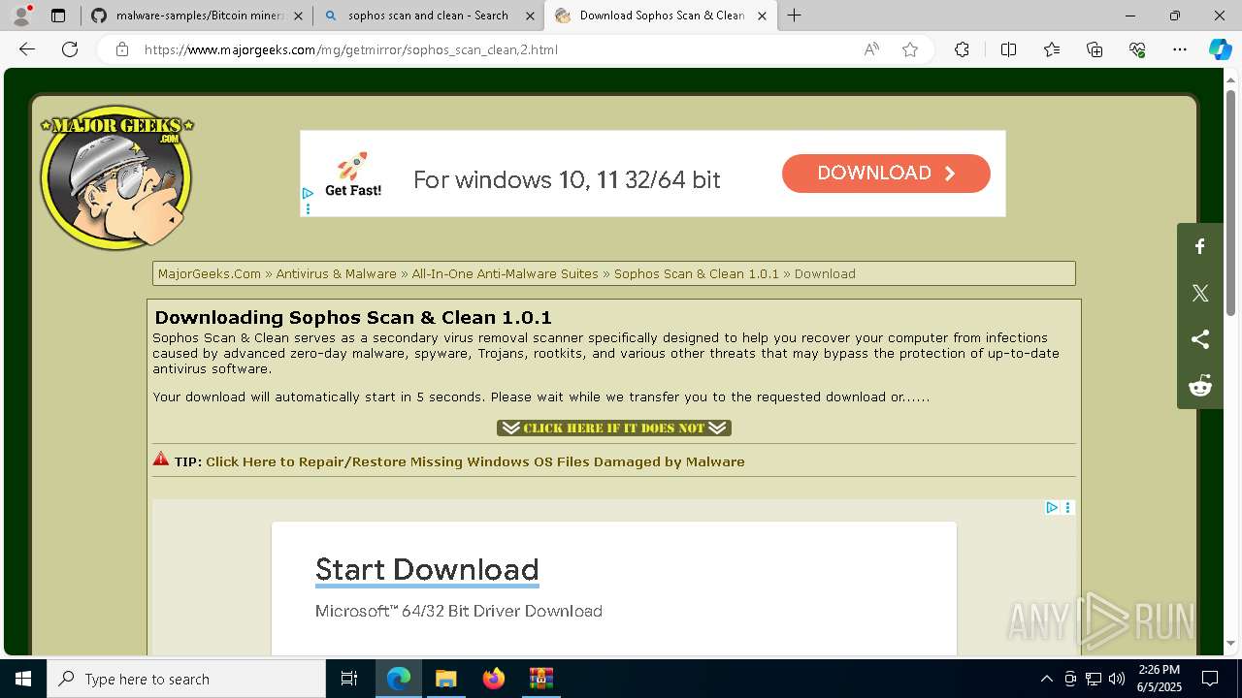Open Browser essentials heart icon
This screenshot has width=1242, height=698.
click(1137, 49)
